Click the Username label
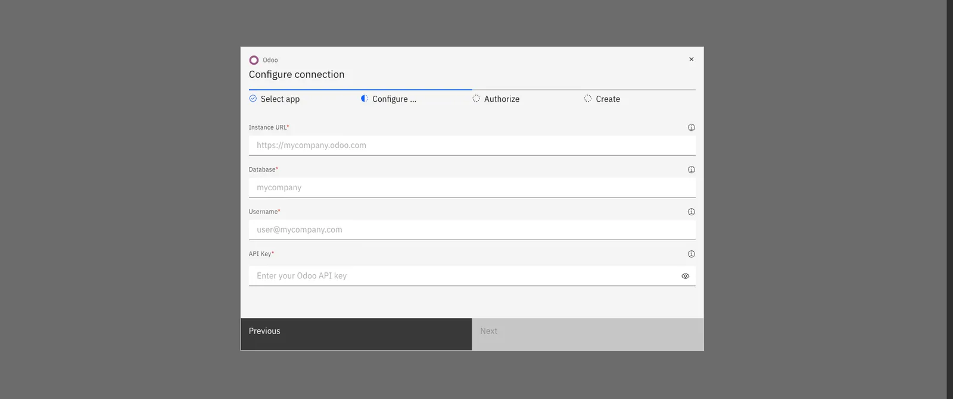Screen dimensions: 953x399 264,212
